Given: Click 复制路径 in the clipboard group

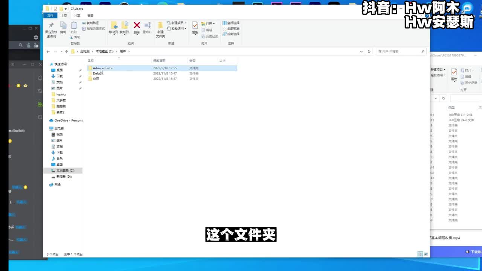Looking at the screenshot, I should click(x=90, y=23).
